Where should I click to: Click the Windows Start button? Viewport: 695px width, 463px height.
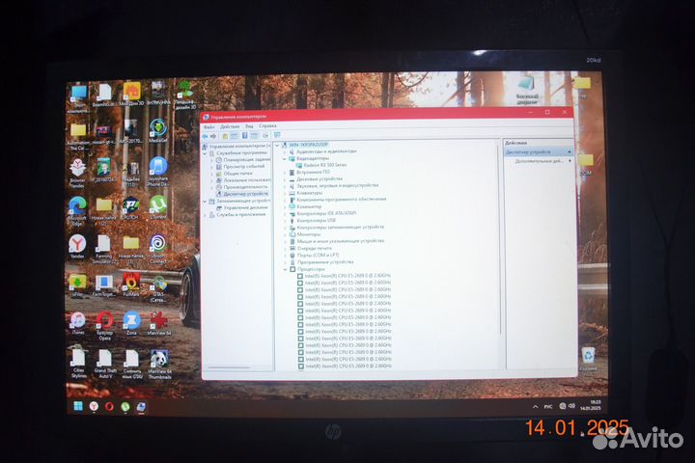[x=75, y=406]
